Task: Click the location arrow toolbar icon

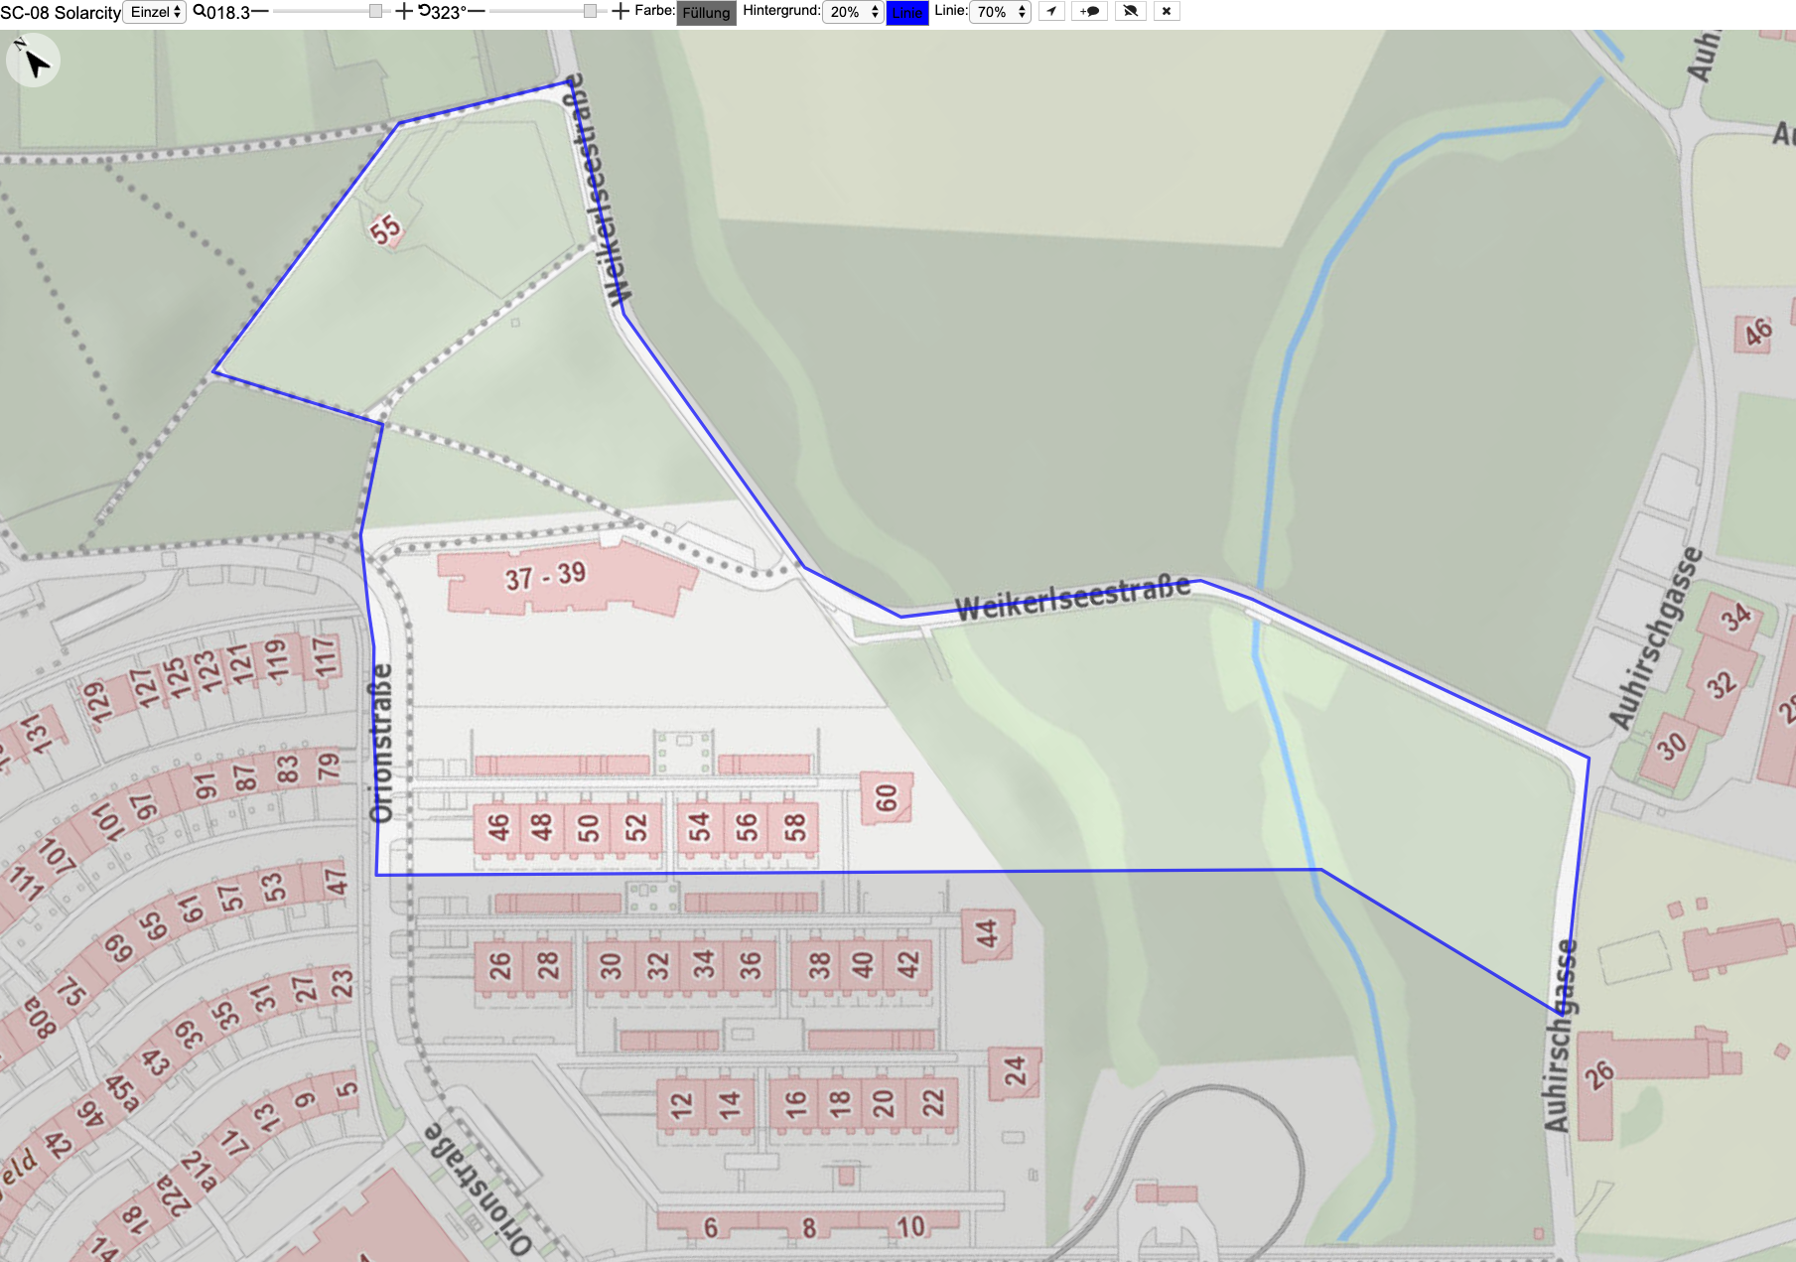Action: pos(1051,12)
